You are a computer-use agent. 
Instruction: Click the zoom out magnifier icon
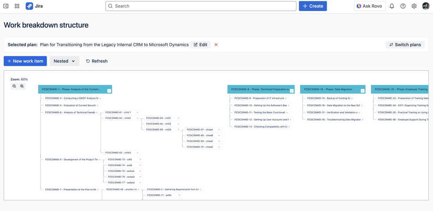pyautogui.click(x=14, y=86)
